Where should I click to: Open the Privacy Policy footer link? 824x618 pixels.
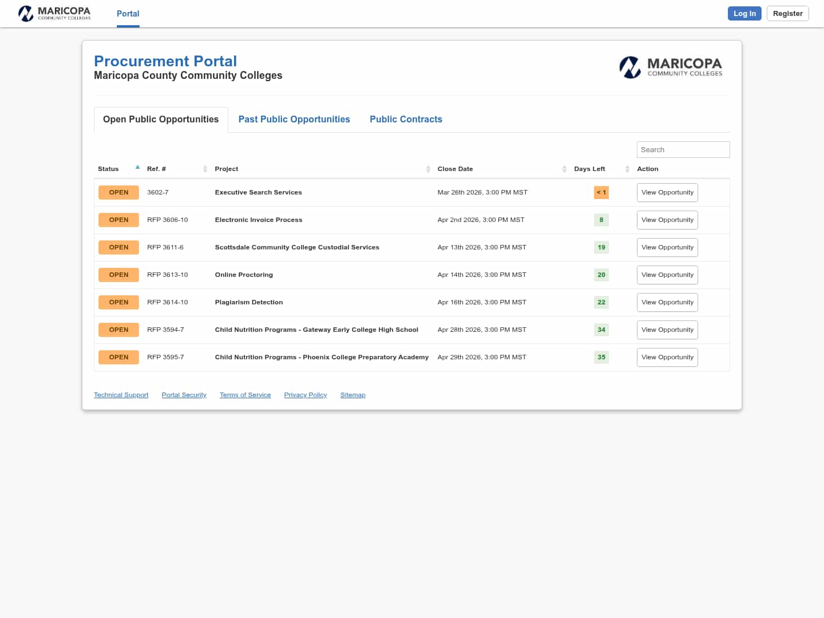click(305, 395)
